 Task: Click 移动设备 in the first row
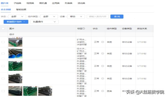click(127, 42)
